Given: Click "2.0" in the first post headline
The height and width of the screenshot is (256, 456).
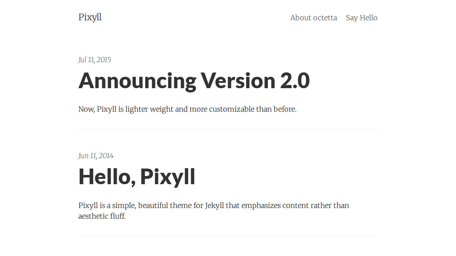Looking at the screenshot, I should [x=295, y=80].
